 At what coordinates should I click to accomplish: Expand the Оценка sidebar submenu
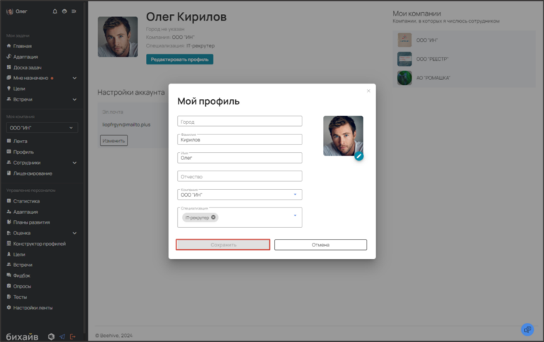pos(74,233)
